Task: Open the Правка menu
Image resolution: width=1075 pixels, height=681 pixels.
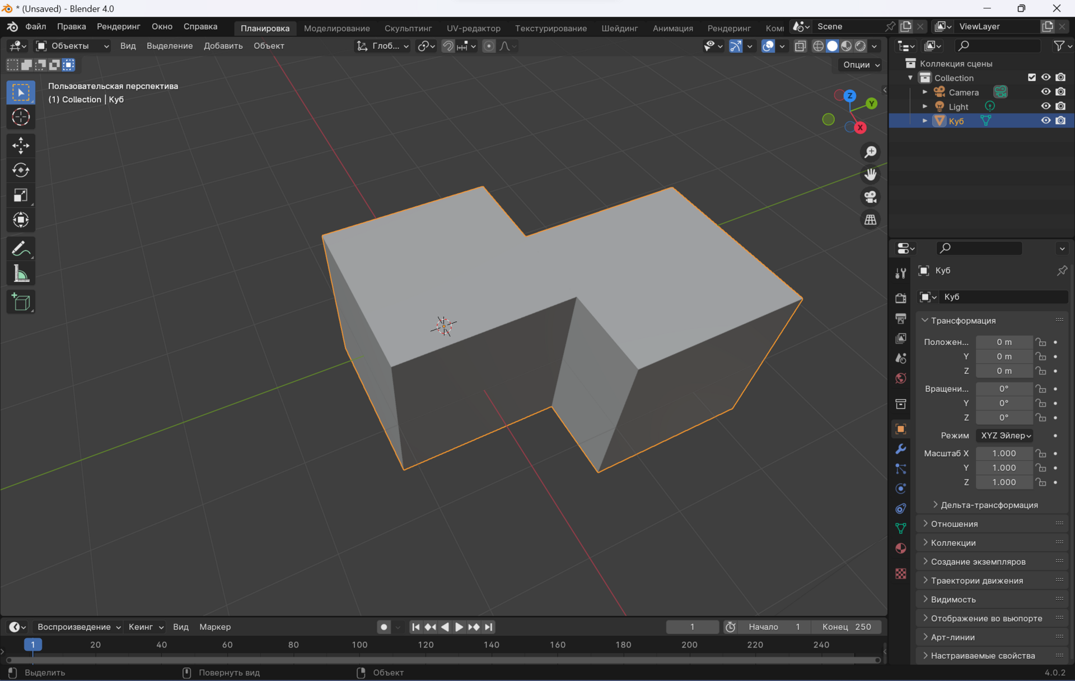Action: pos(71,26)
